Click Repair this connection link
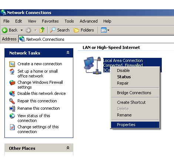Image resolution: width=174 pixels, height=165 pixels. pyautogui.click(x=37, y=101)
